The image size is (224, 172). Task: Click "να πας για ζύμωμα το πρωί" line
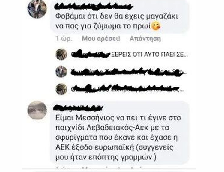(x=103, y=26)
